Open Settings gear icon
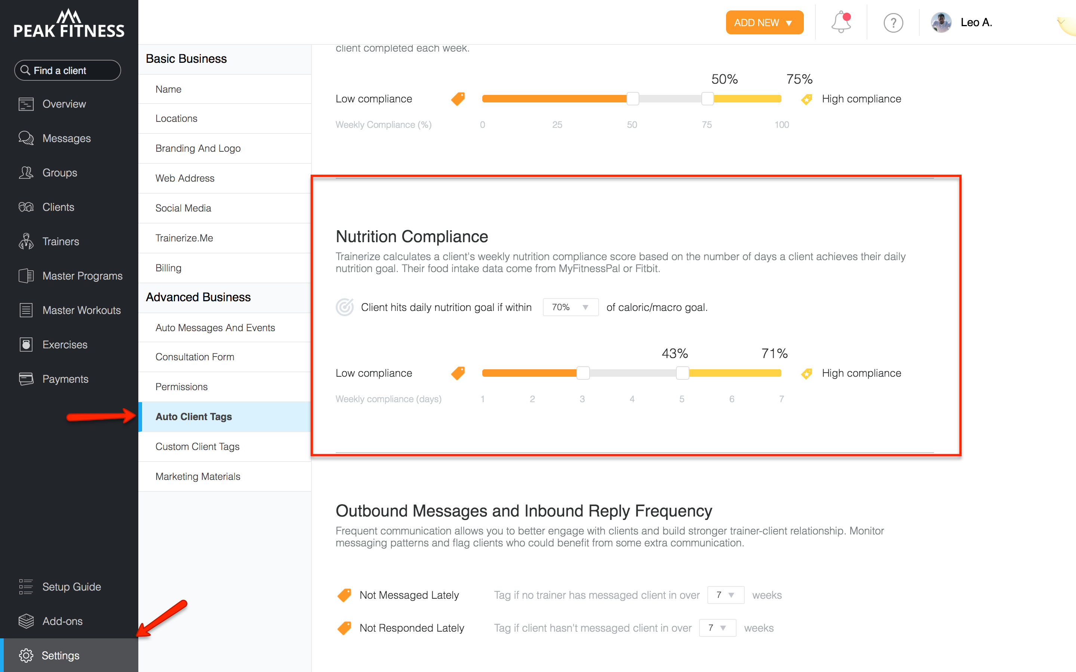 pyautogui.click(x=26, y=655)
